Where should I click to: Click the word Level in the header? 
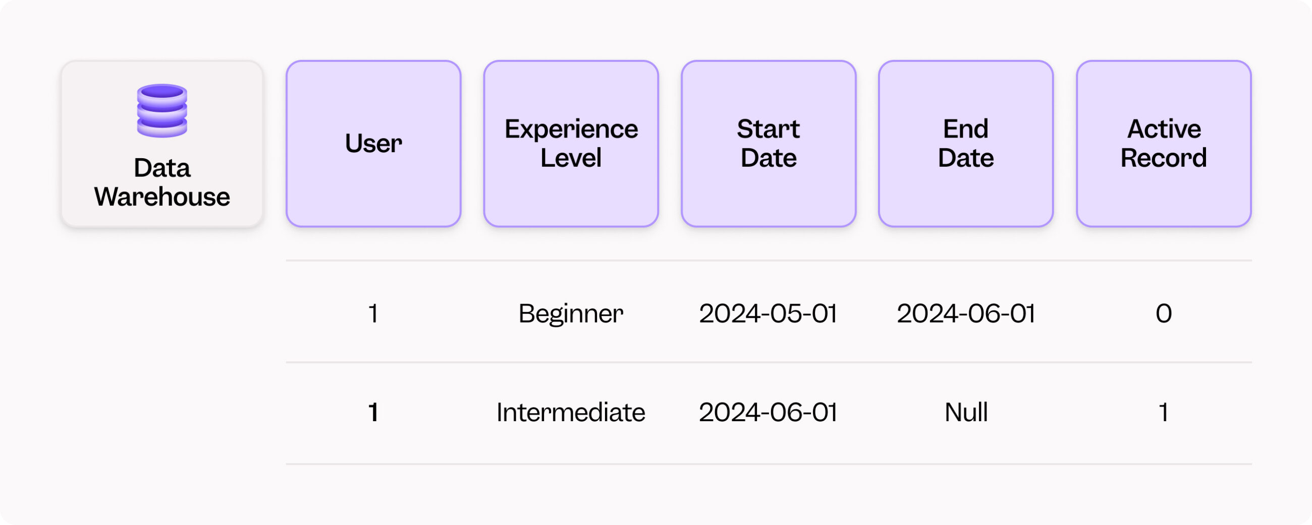point(571,158)
